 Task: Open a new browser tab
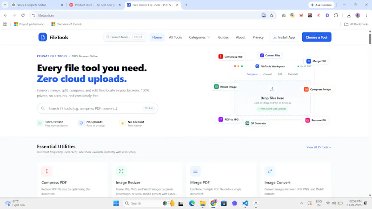pos(186,5)
